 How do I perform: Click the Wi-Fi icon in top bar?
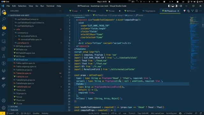click(x=192, y=2)
